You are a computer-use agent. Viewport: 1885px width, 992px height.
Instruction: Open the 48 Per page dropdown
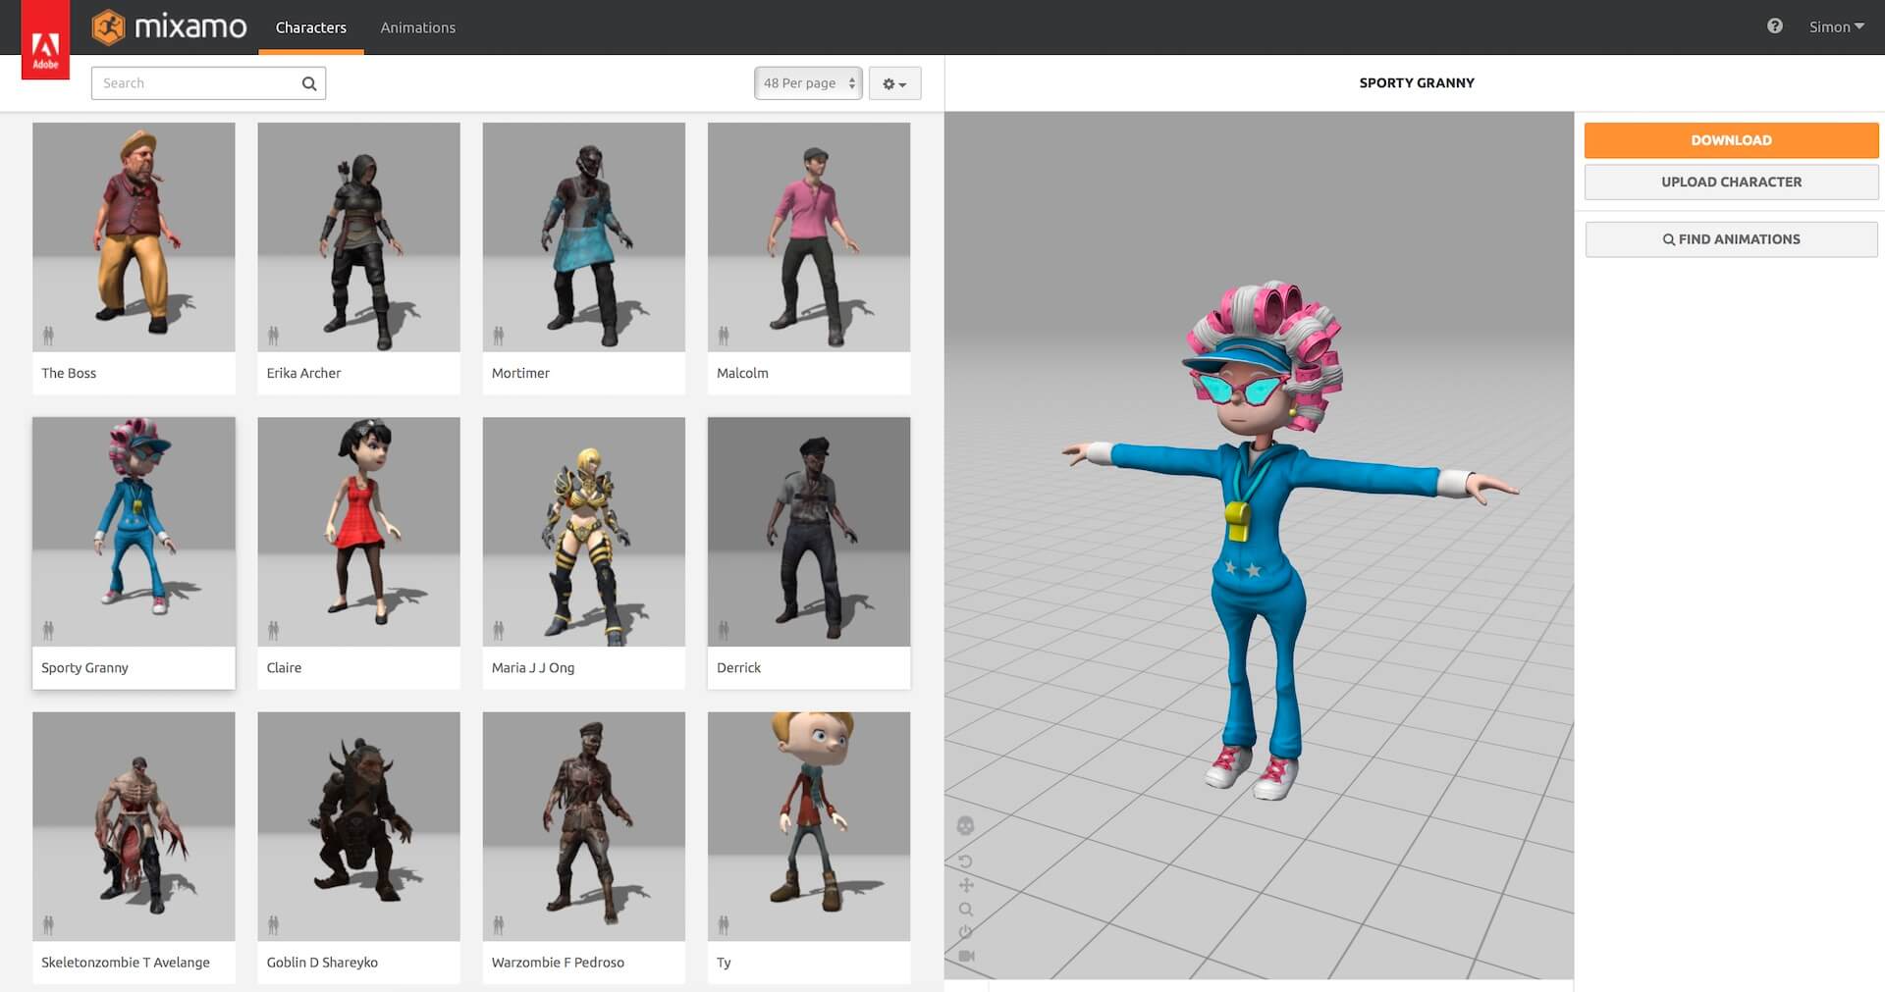(x=808, y=83)
